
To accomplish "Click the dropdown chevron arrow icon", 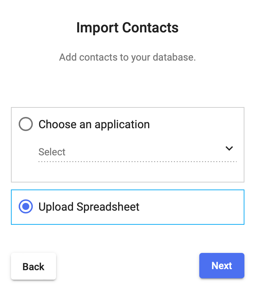I will (x=229, y=149).
